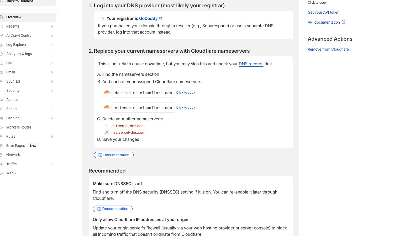420x236 pixels.
Task: Open Documentation button under nameserver steps
Action: pyautogui.click(x=114, y=155)
